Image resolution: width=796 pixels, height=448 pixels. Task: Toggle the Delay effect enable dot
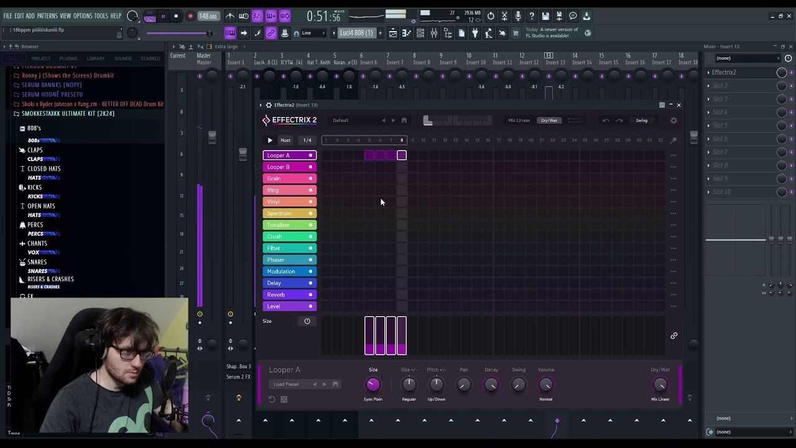pos(310,283)
